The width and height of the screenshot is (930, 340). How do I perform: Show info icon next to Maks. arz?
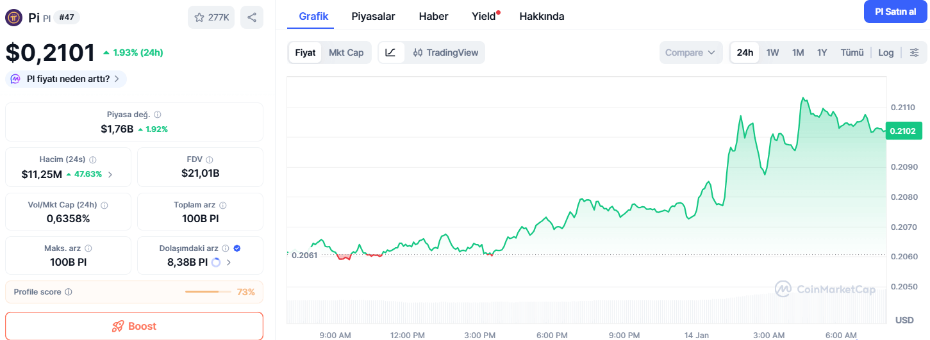pyautogui.click(x=88, y=248)
